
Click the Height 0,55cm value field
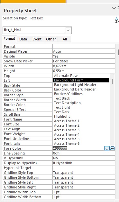84,71
